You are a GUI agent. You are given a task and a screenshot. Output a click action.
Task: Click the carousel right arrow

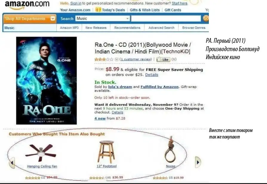click(198, 162)
